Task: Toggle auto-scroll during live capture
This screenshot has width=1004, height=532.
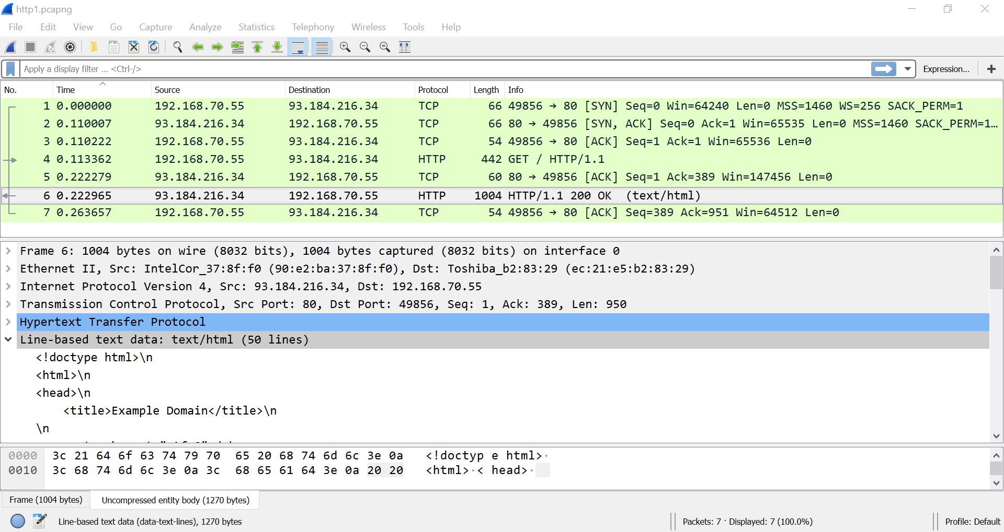Action: point(298,47)
